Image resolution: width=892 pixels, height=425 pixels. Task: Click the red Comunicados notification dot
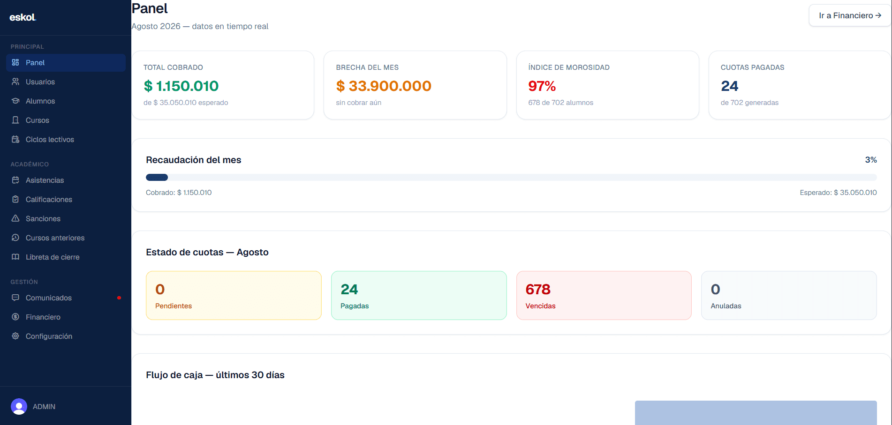click(x=119, y=298)
